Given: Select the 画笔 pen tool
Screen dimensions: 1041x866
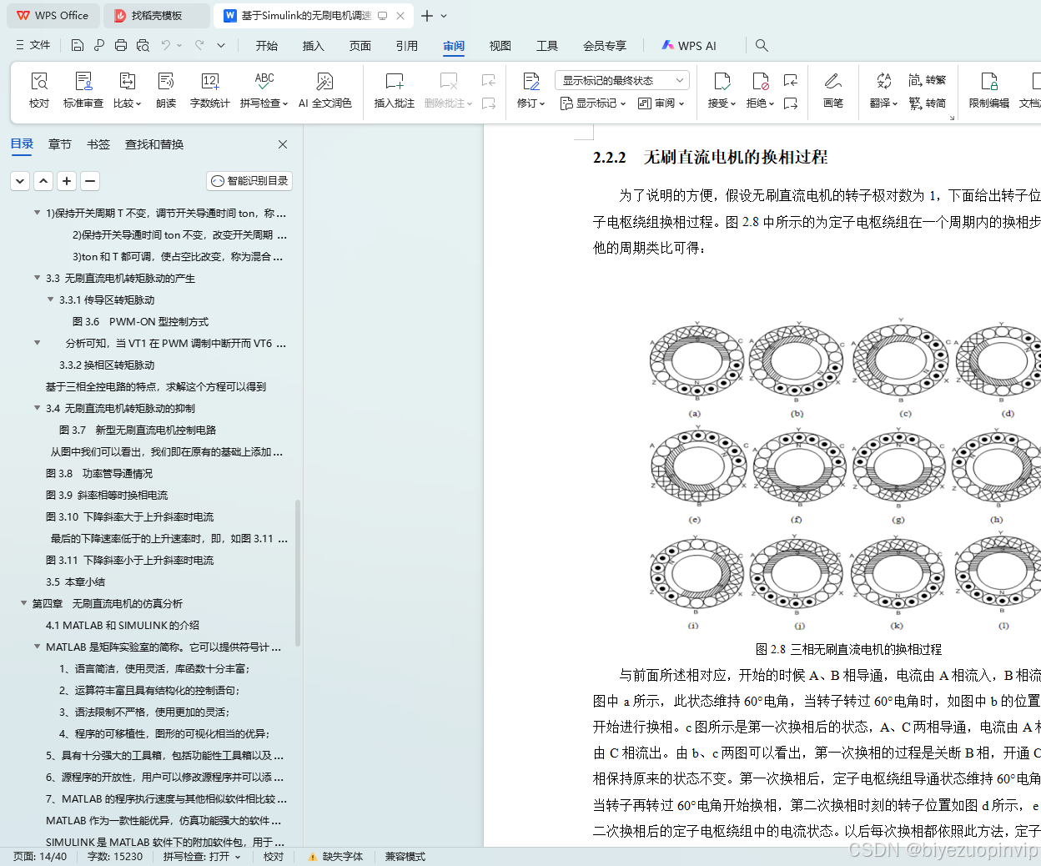Looking at the screenshot, I should point(833,90).
